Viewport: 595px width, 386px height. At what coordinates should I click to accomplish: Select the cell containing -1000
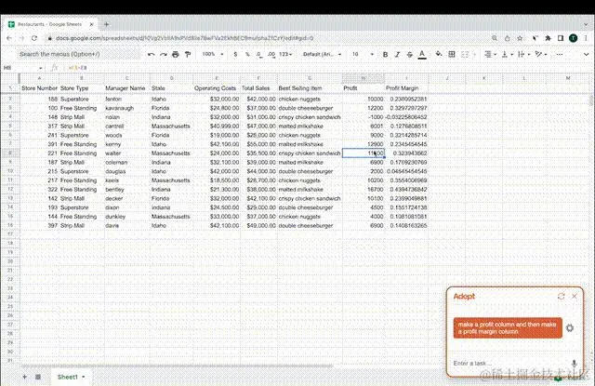(x=364, y=117)
